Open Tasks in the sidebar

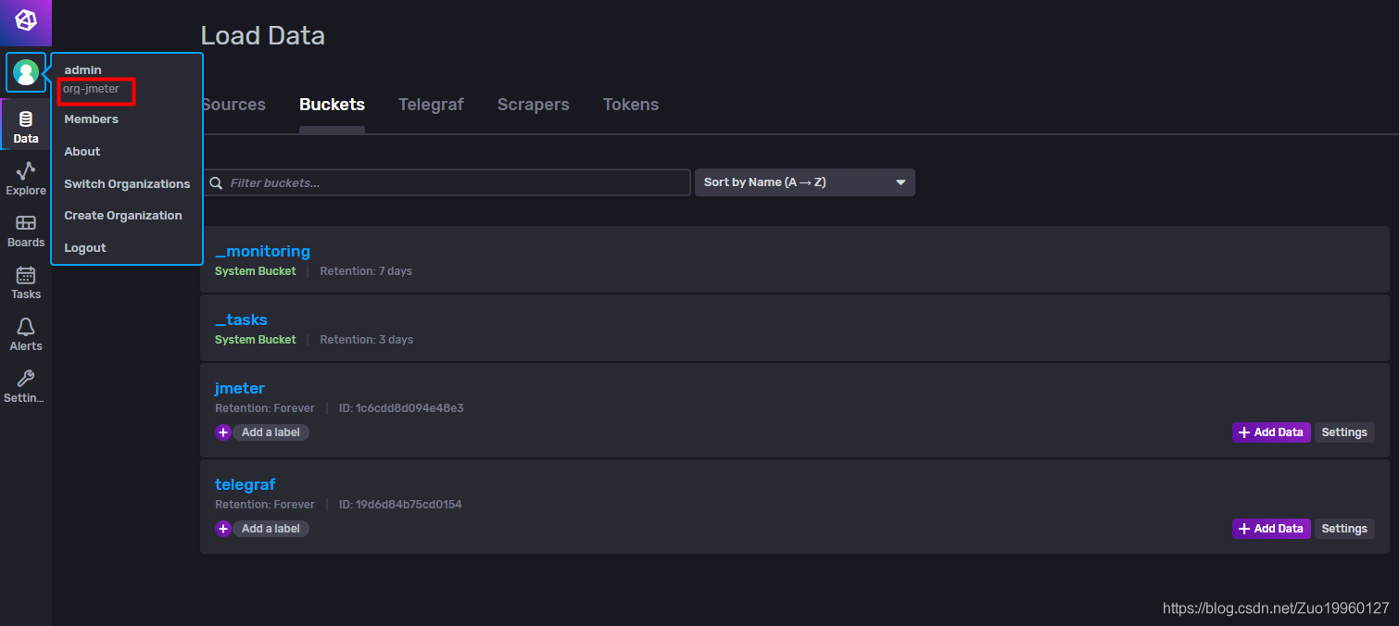point(26,282)
